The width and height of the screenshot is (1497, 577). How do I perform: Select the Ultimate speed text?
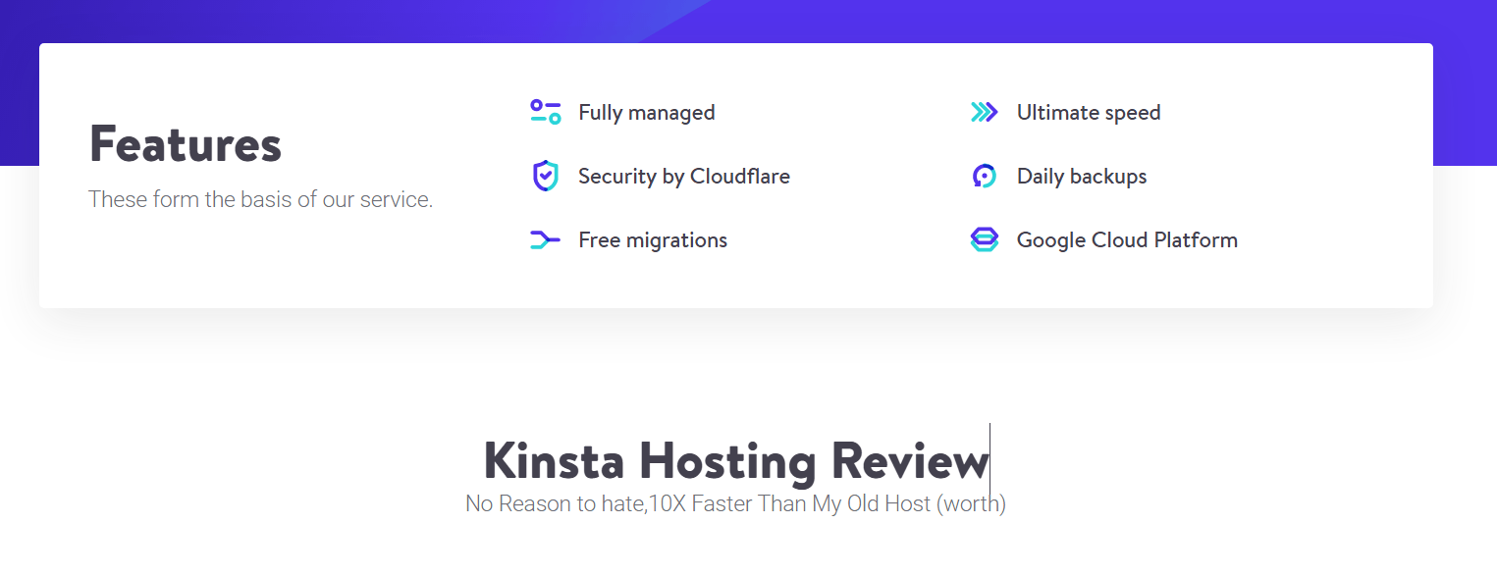tap(1089, 113)
